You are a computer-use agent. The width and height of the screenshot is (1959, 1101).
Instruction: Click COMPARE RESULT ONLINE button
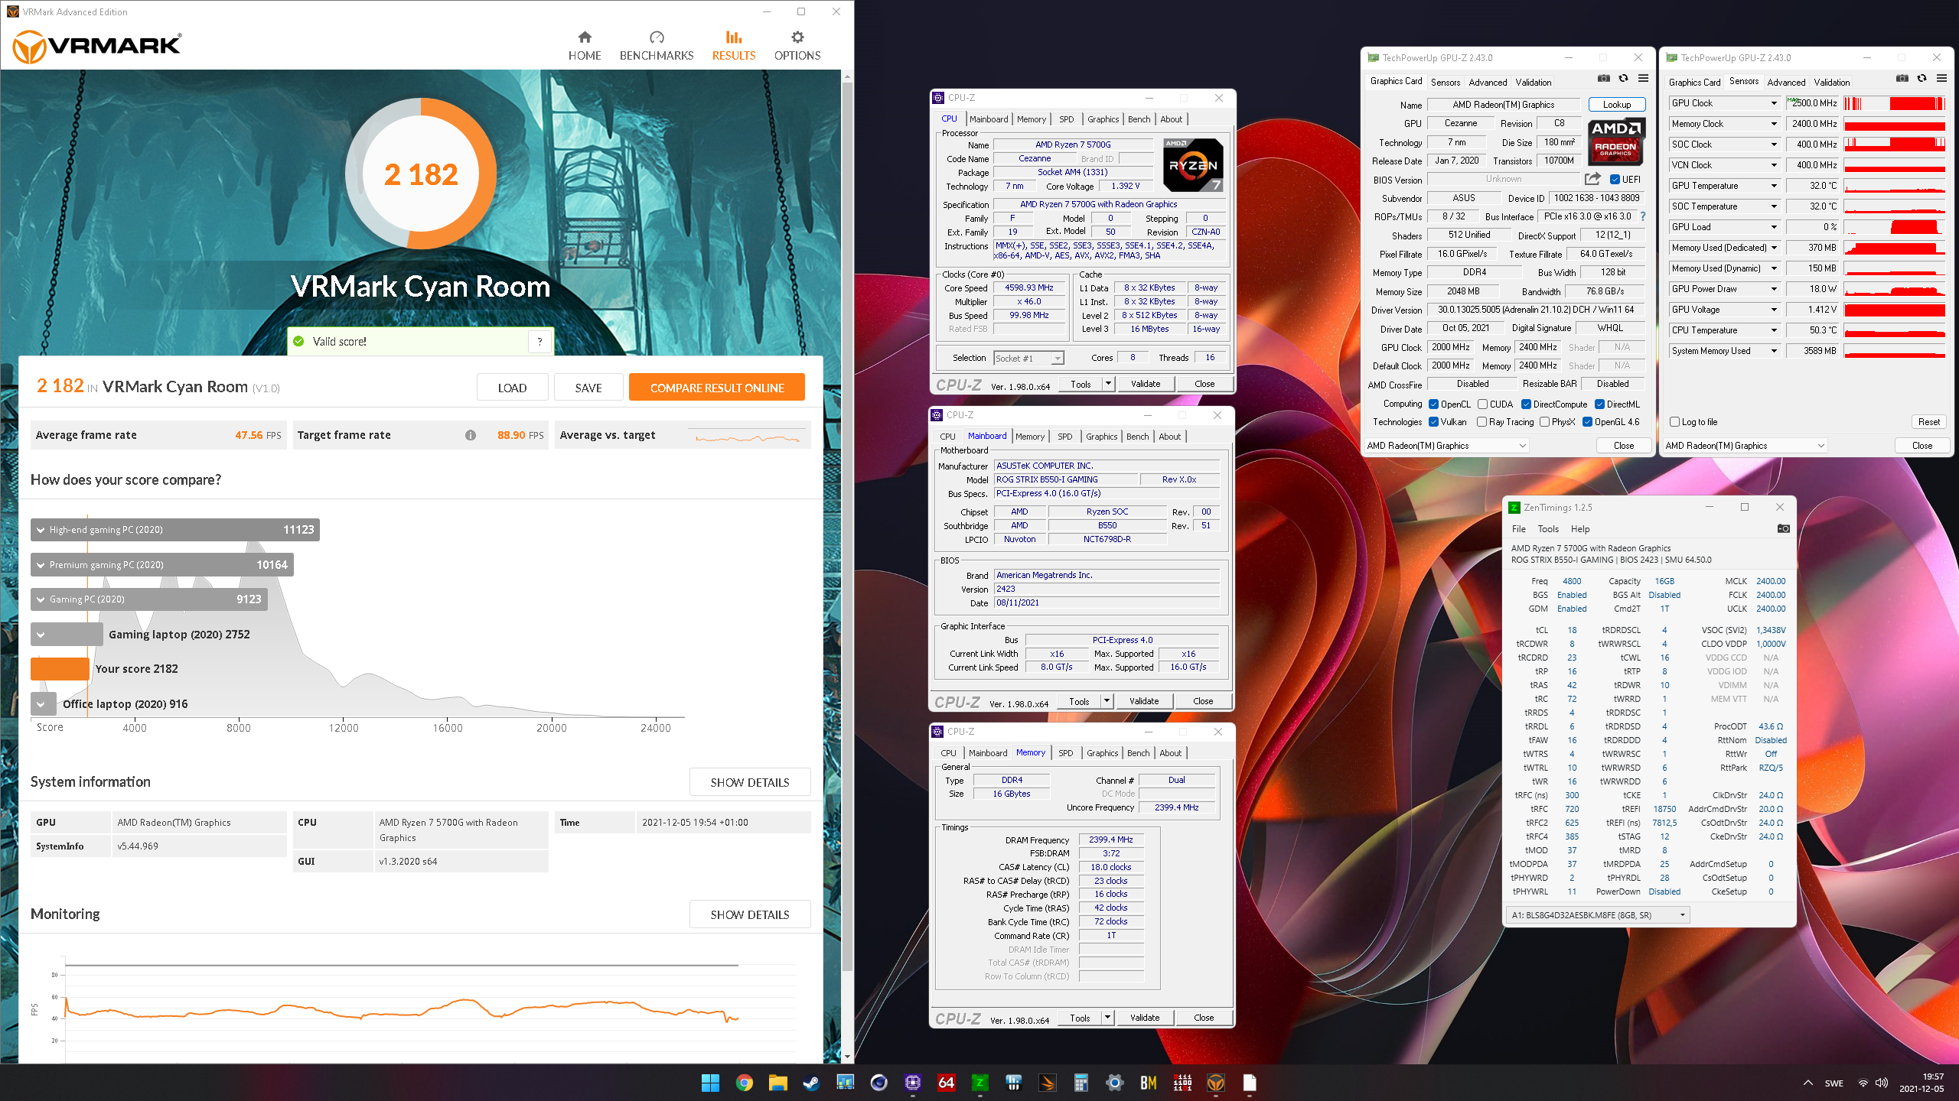pos(716,388)
